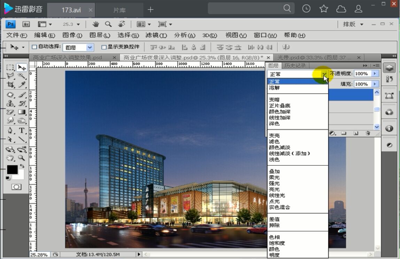Select the Move tool in the toolbox

pyautogui.click(x=22, y=68)
